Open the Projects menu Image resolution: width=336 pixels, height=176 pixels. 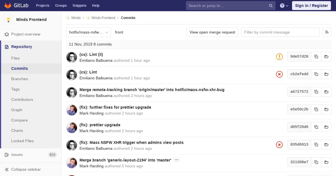tap(43, 6)
